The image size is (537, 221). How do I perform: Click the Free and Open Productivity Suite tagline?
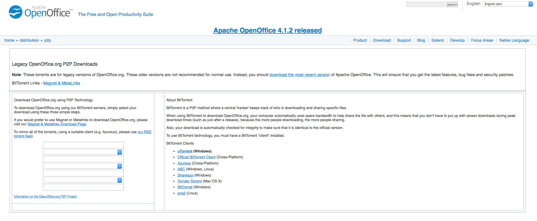coord(116,14)
